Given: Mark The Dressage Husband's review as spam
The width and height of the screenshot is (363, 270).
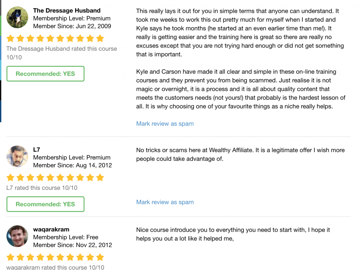Looking at the screenshot, I should [165, 124].
